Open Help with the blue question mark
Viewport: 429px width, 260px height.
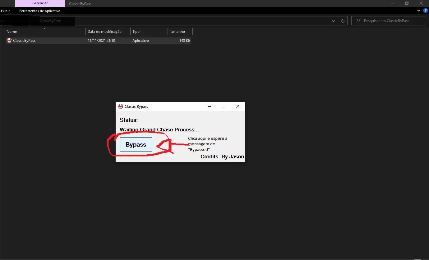(x=426, y=11)
